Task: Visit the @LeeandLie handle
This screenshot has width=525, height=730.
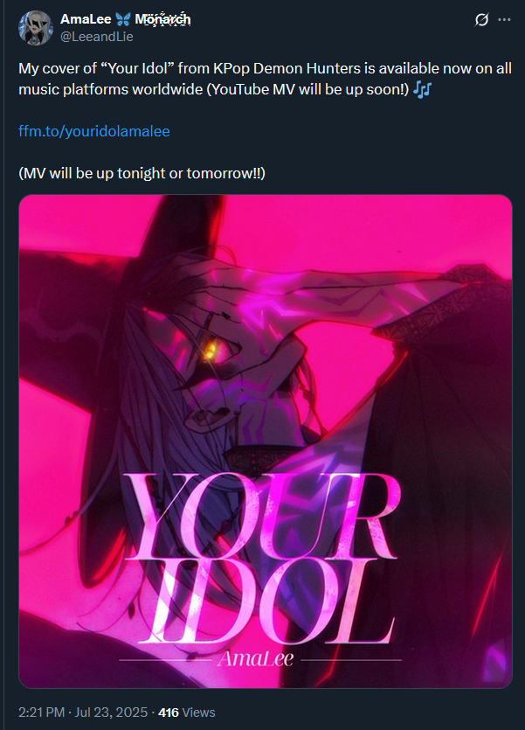Action: pos(97,37)
